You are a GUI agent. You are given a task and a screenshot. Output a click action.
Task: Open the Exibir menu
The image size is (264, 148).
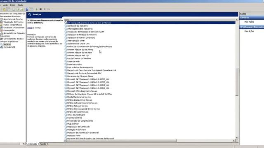[12, 5]
